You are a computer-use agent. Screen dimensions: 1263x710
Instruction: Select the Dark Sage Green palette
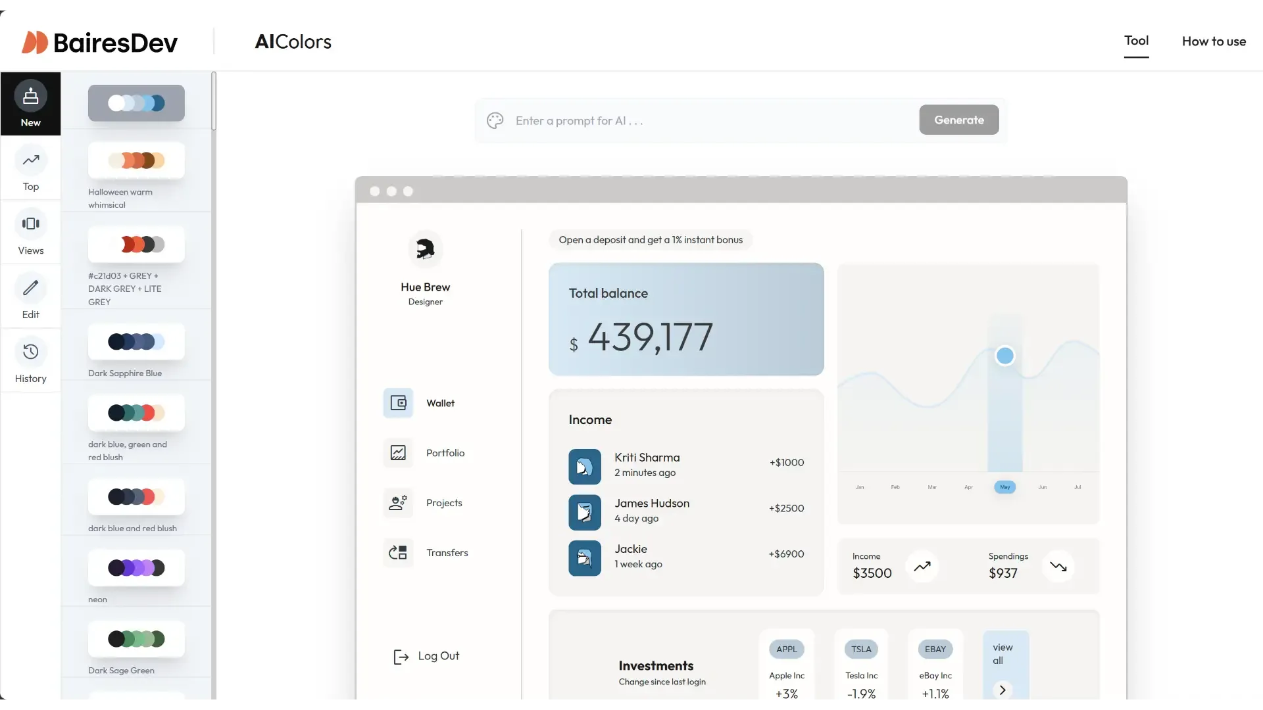point(136,639)
